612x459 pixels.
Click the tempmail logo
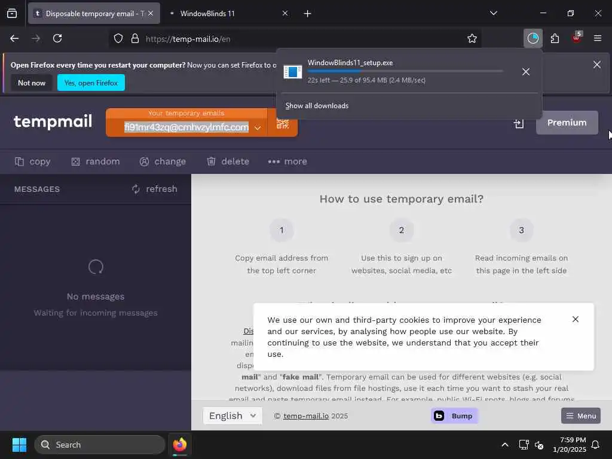[53, 121]
